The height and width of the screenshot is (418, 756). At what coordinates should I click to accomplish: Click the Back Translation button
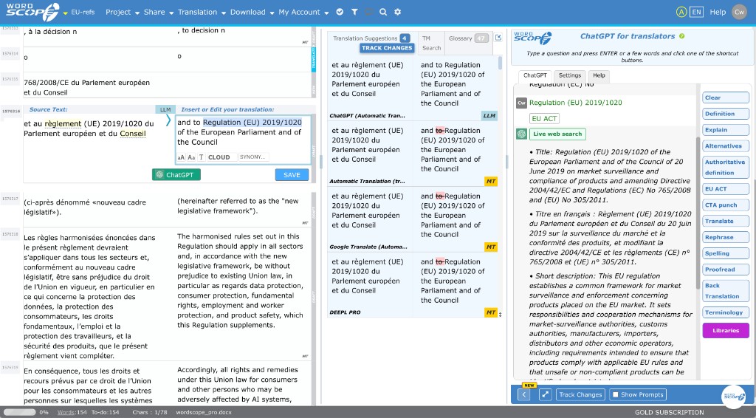(726, 291)
